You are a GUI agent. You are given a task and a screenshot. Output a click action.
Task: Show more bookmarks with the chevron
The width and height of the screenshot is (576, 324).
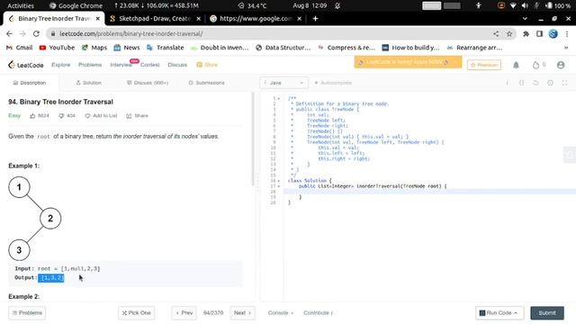point(566,48)
